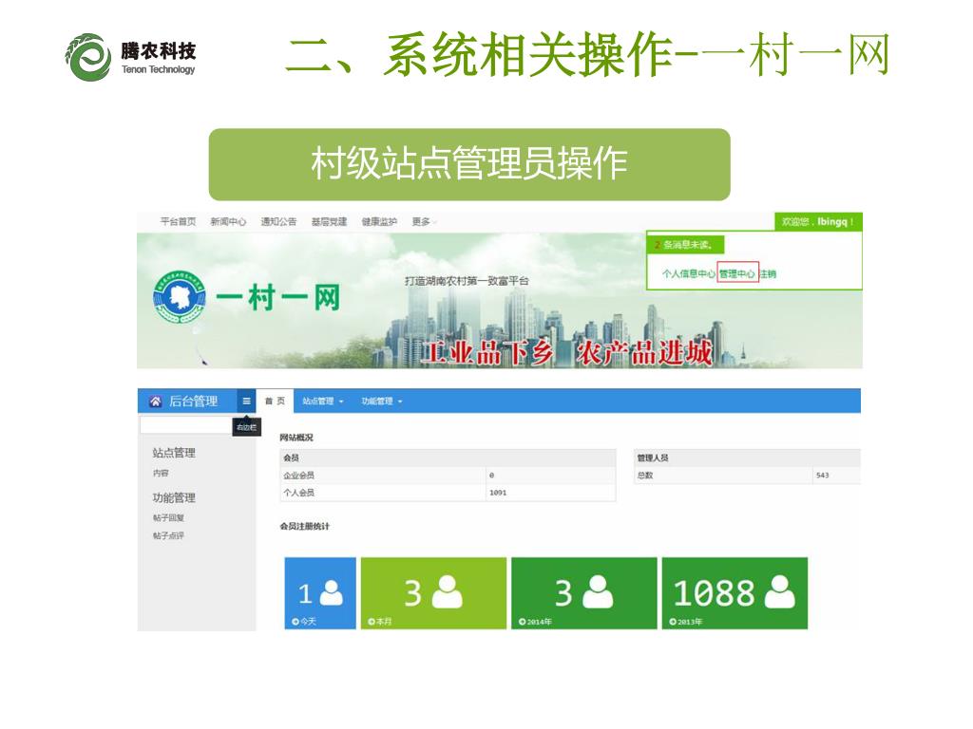Click the user icon on the 本月 tile
Screen dimensions: 973x729
[447, 592]
